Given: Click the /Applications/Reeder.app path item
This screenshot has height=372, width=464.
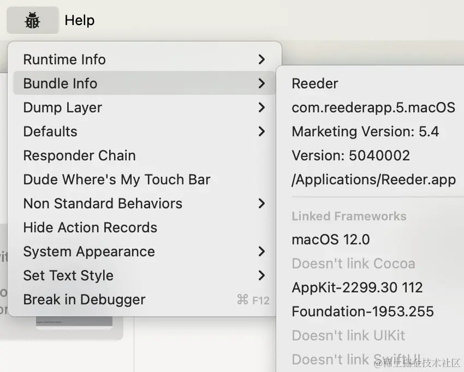Looking at the screenshot, I should pos(374,180).
